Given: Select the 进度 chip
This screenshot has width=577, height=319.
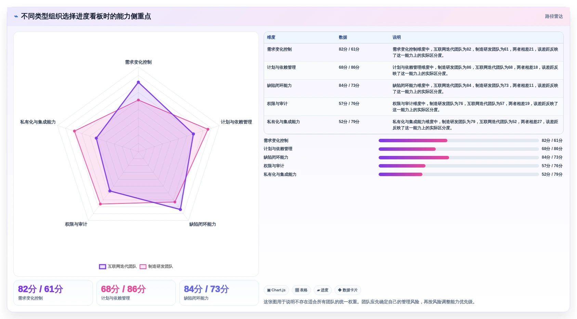Looking at the screenshot, I should click(x=323, y=290).
